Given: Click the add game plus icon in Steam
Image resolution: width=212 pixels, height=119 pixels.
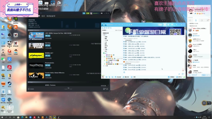Looking at the screenshot, I should pos(29,89).
